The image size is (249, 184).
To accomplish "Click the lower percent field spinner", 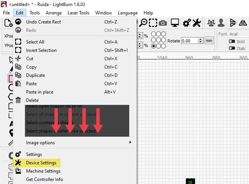I will pyautogui.click(x=139, y=45).
